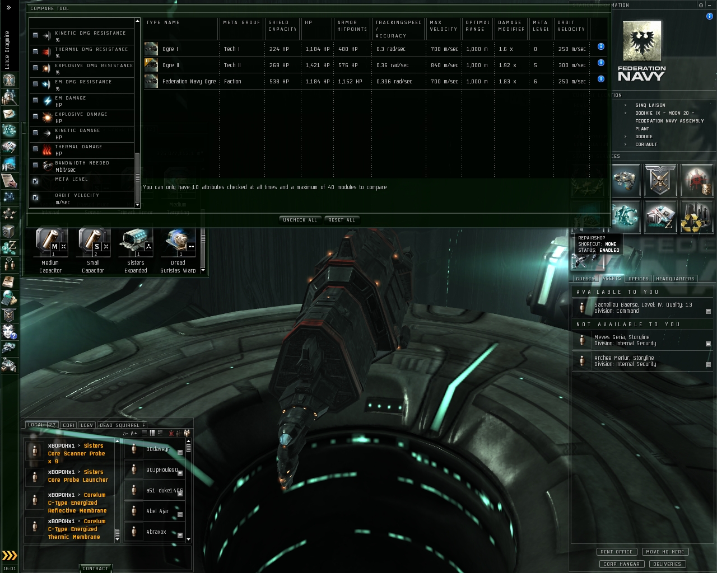Switch to the Agents tab

click(x=612, y=279)
